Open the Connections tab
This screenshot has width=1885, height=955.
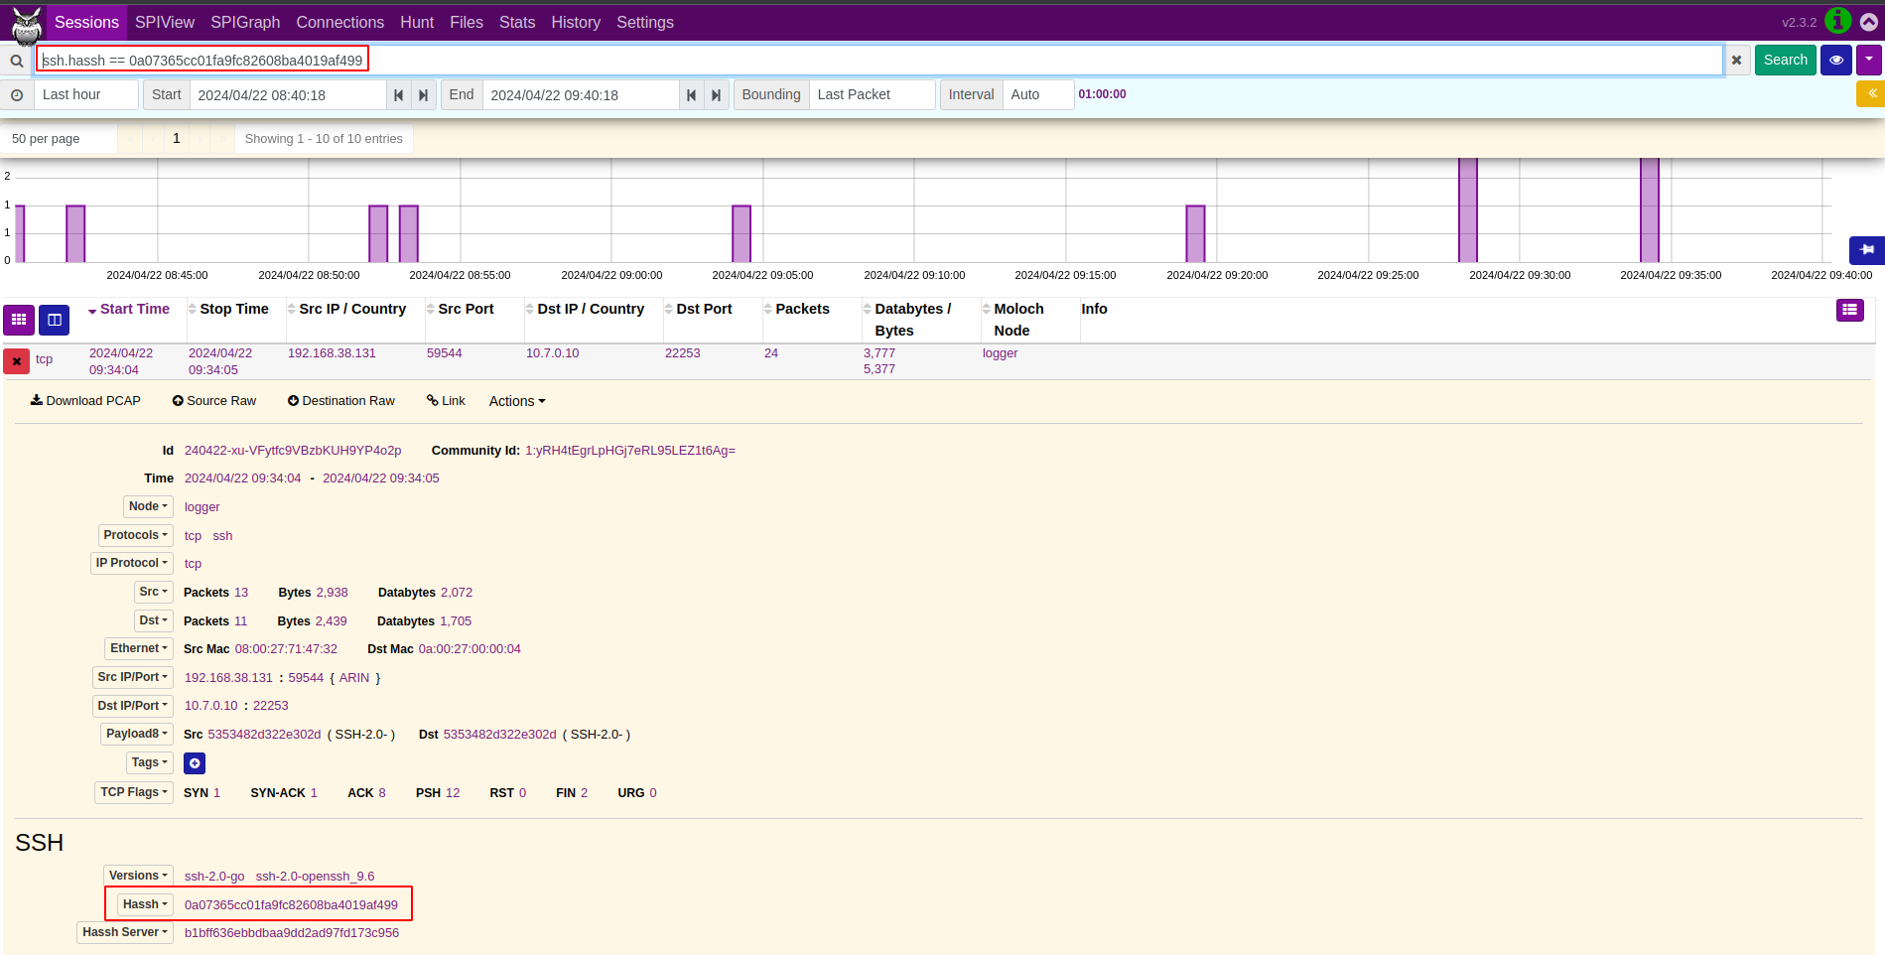(x=339, y=22)
